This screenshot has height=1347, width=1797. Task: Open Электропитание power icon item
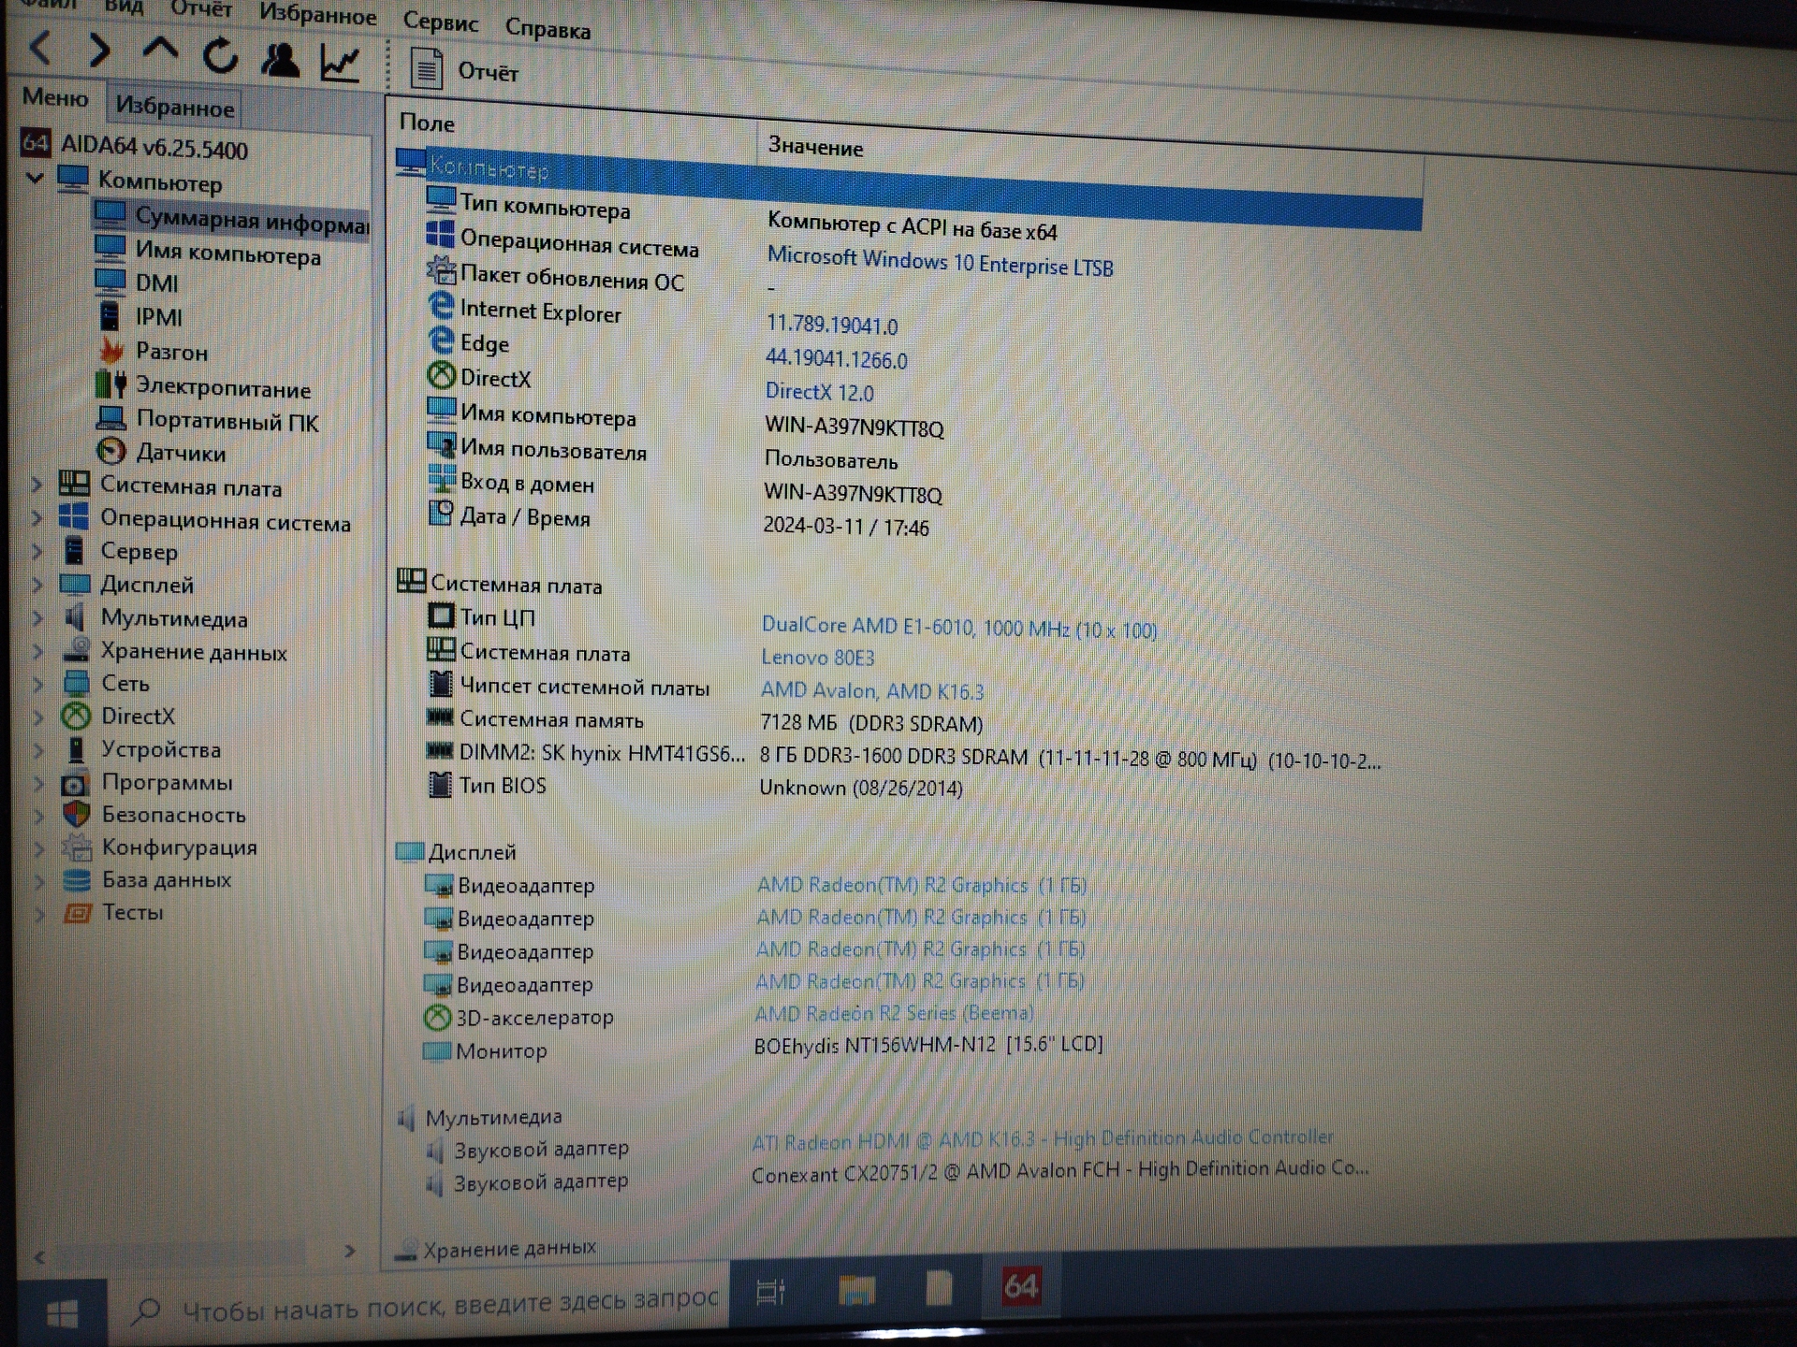[x=111, y=384]
